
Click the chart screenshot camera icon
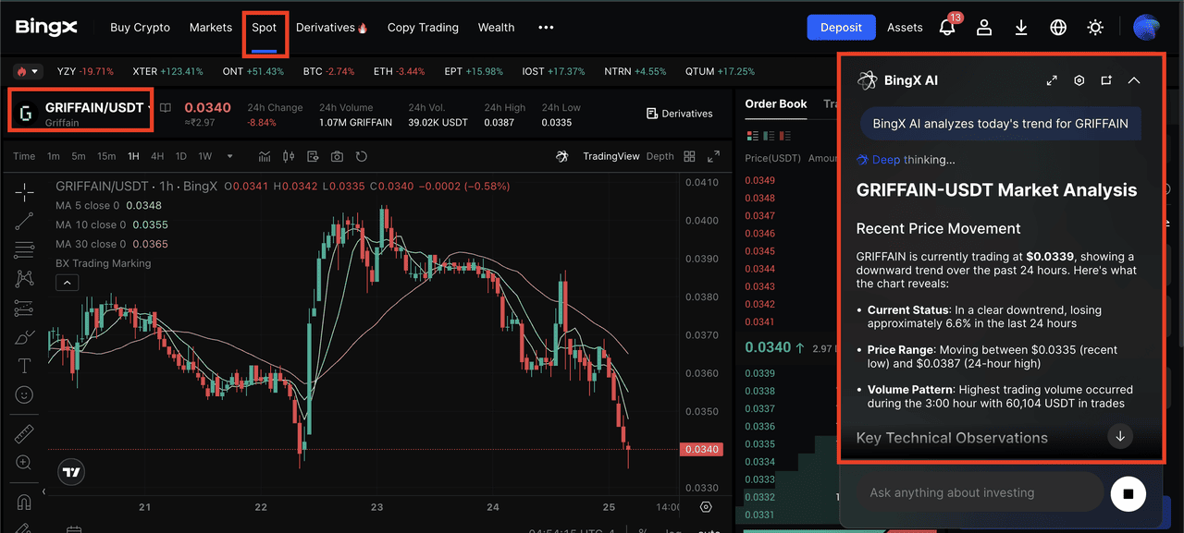tap(337, 156)
